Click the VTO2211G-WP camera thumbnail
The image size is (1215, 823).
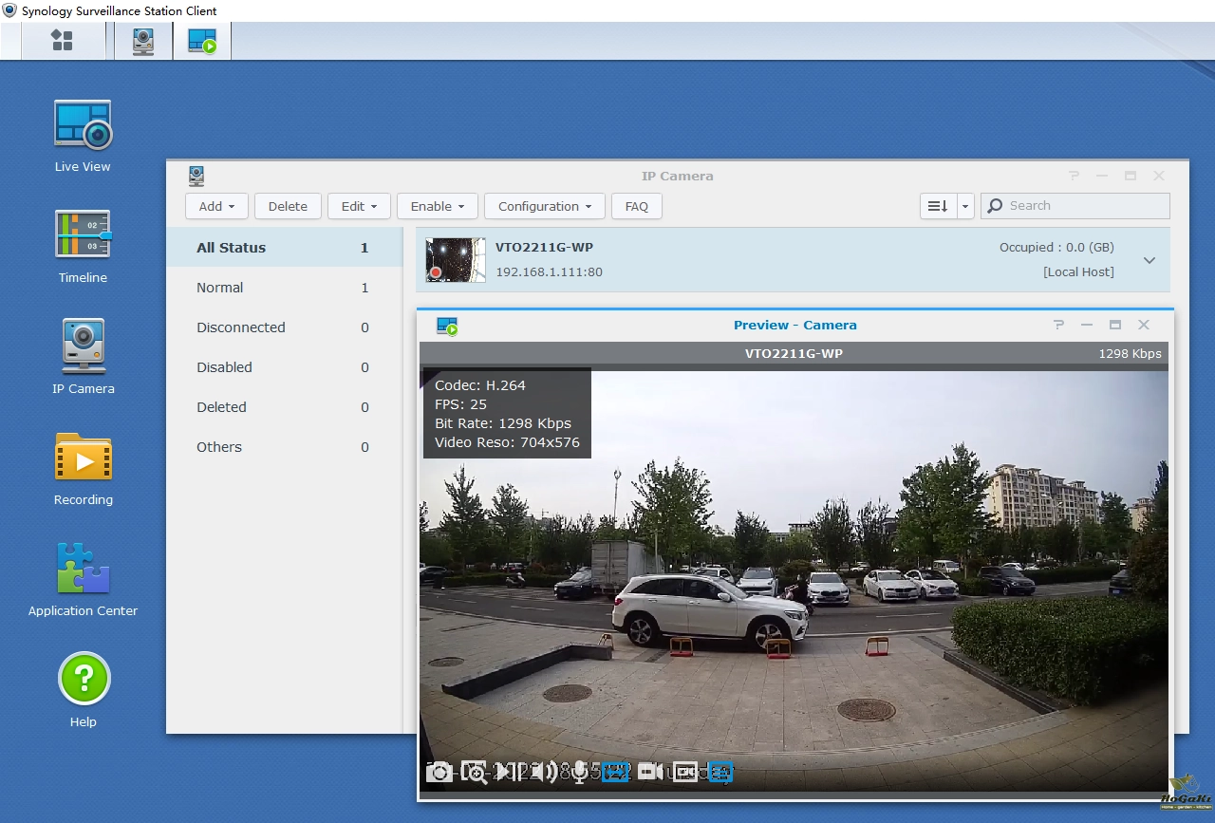click(x=456, y=260)
